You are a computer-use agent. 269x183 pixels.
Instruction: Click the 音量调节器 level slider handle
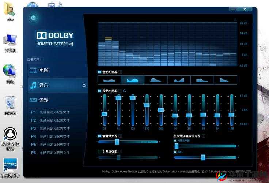point(117,142)
